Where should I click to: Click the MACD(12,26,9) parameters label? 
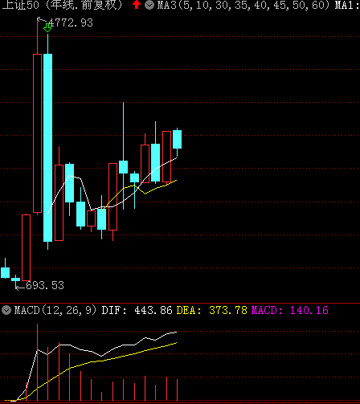55,311
